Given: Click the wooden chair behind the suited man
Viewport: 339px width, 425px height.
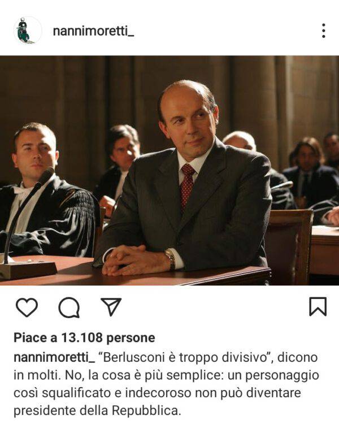Looking at the screenshot, I should click(289, 245).
